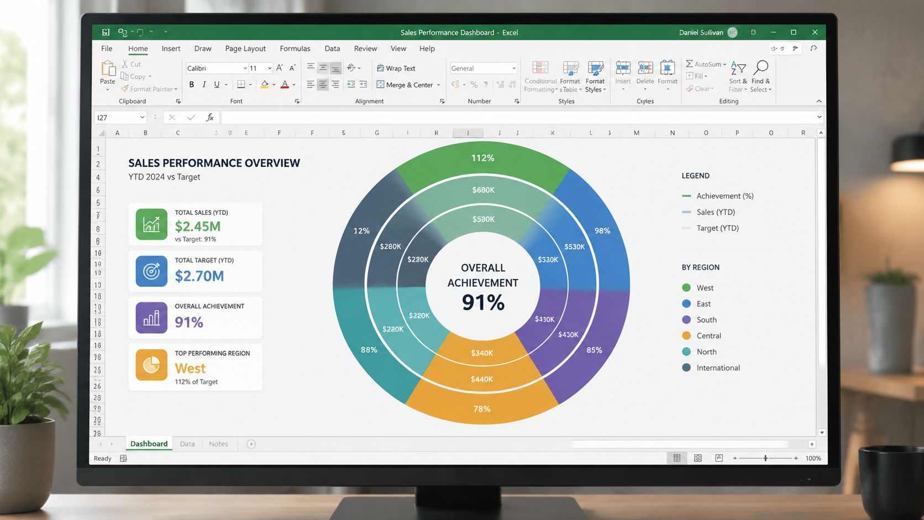
Task: Switch to Normal view
Action: click(x=677, y=458)
